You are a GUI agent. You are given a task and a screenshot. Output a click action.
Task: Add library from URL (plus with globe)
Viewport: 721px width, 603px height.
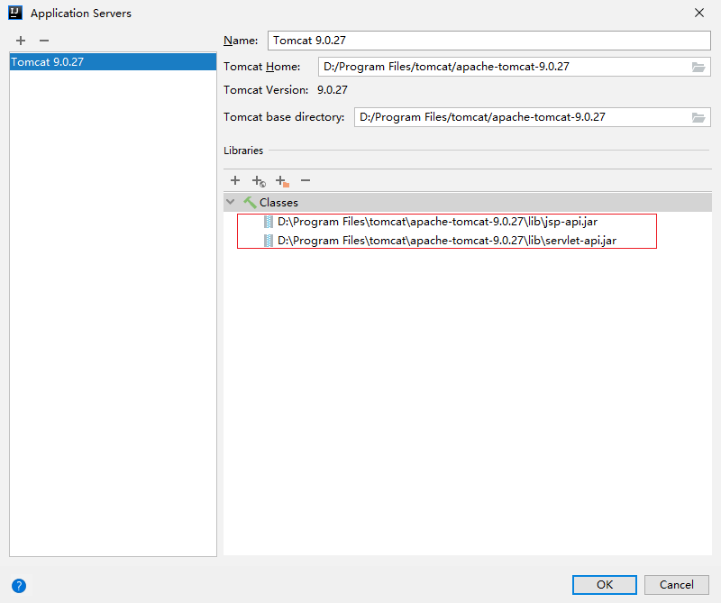tap(259, 181)
